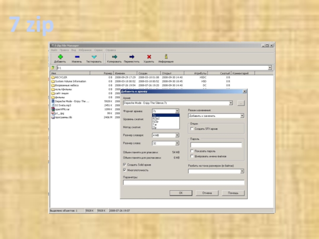This screenshot has width=319, height=239.
Task: Sort by the Создан column header
Action: tap(149, 73)
